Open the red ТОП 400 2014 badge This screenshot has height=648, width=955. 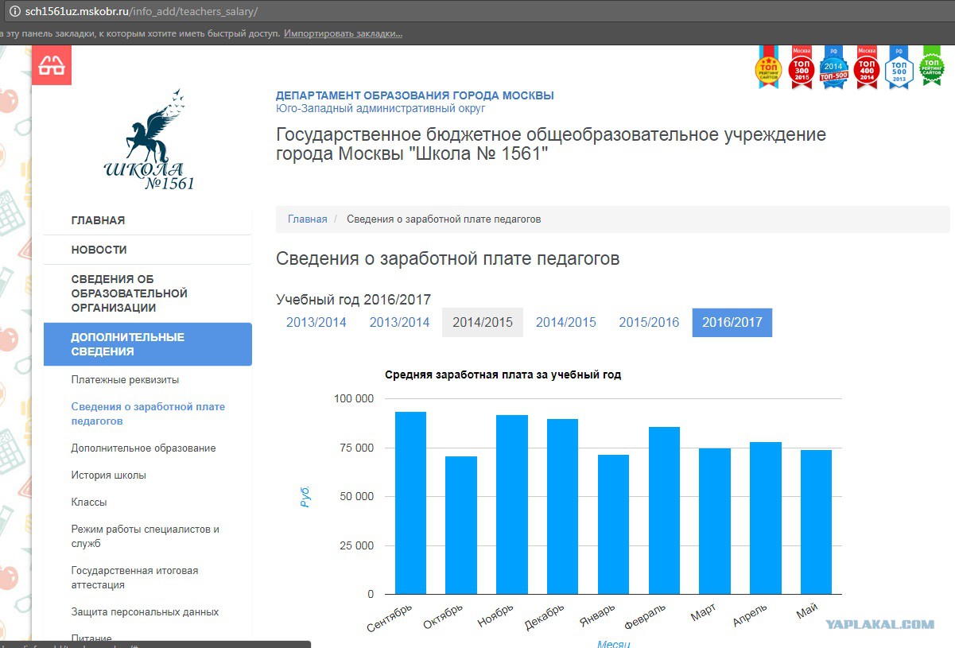(866, 67)
